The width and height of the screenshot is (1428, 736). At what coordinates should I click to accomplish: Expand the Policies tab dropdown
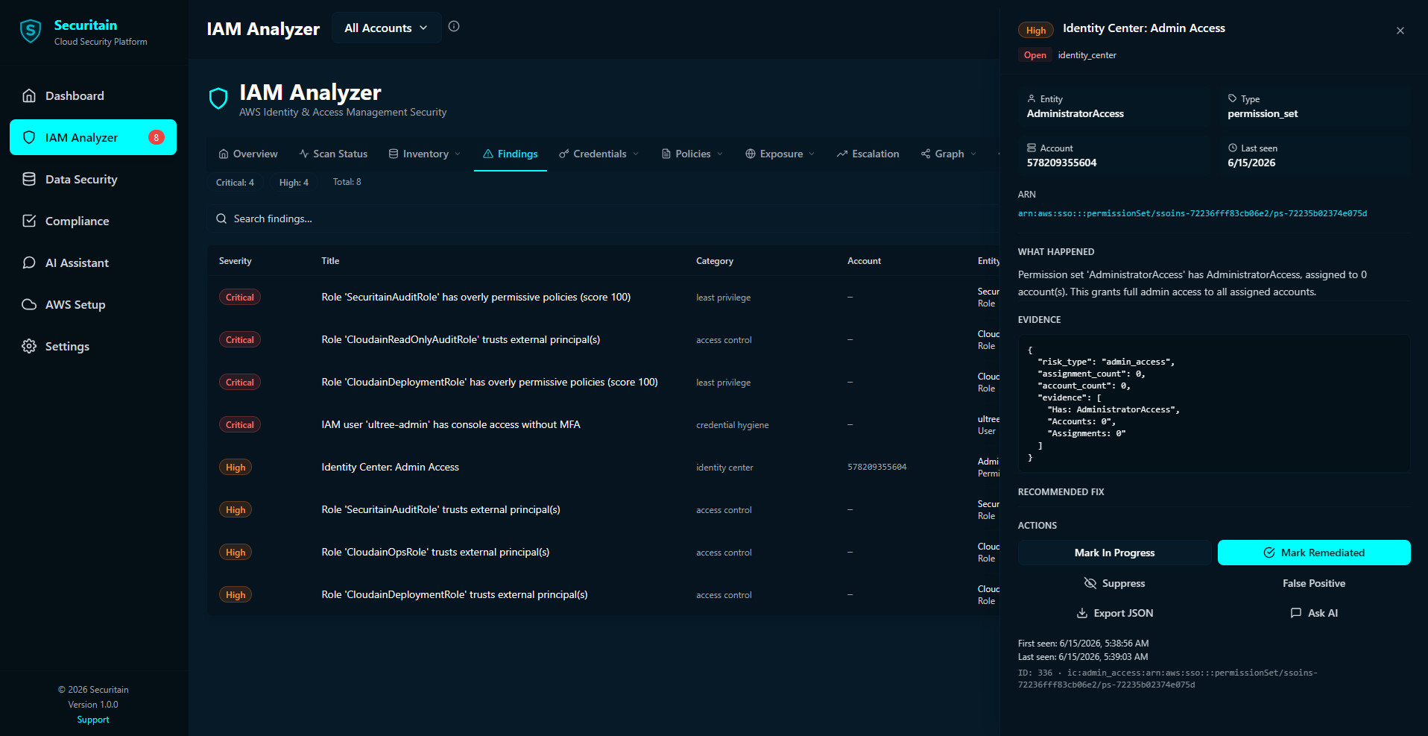coord(692,154)
